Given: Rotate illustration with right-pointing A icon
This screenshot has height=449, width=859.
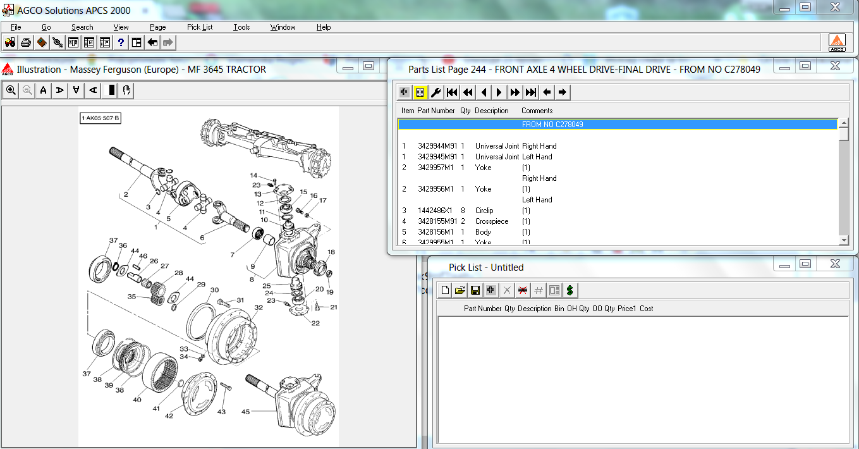Looking at the screenshot, I should pos(59,90).
